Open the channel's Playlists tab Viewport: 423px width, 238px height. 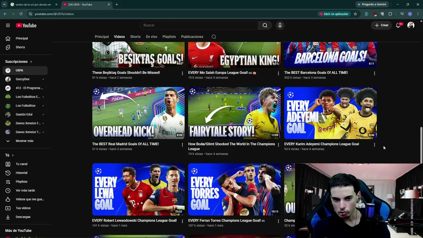tap(169, 37)
